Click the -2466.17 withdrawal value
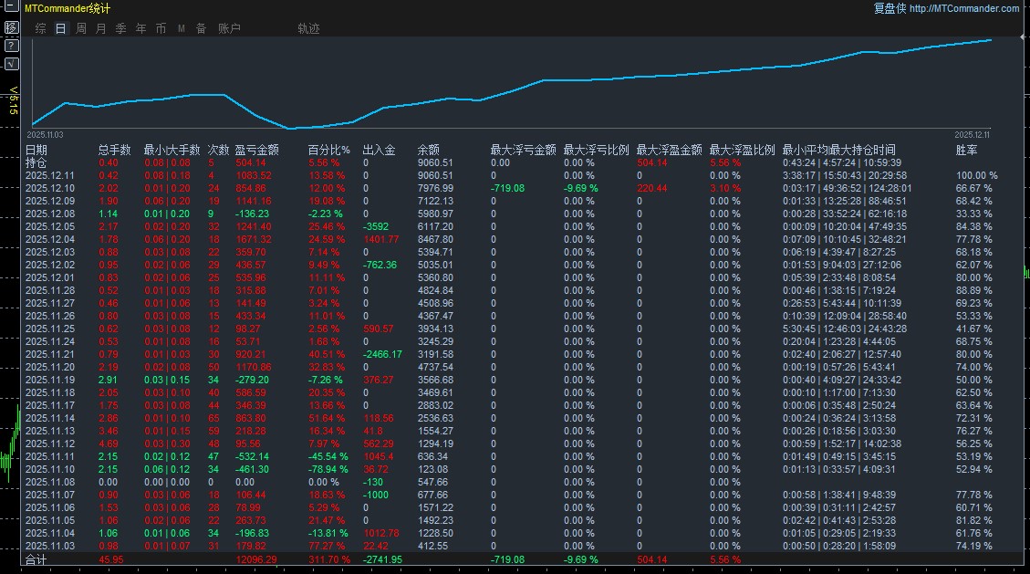 click(382, 354)
